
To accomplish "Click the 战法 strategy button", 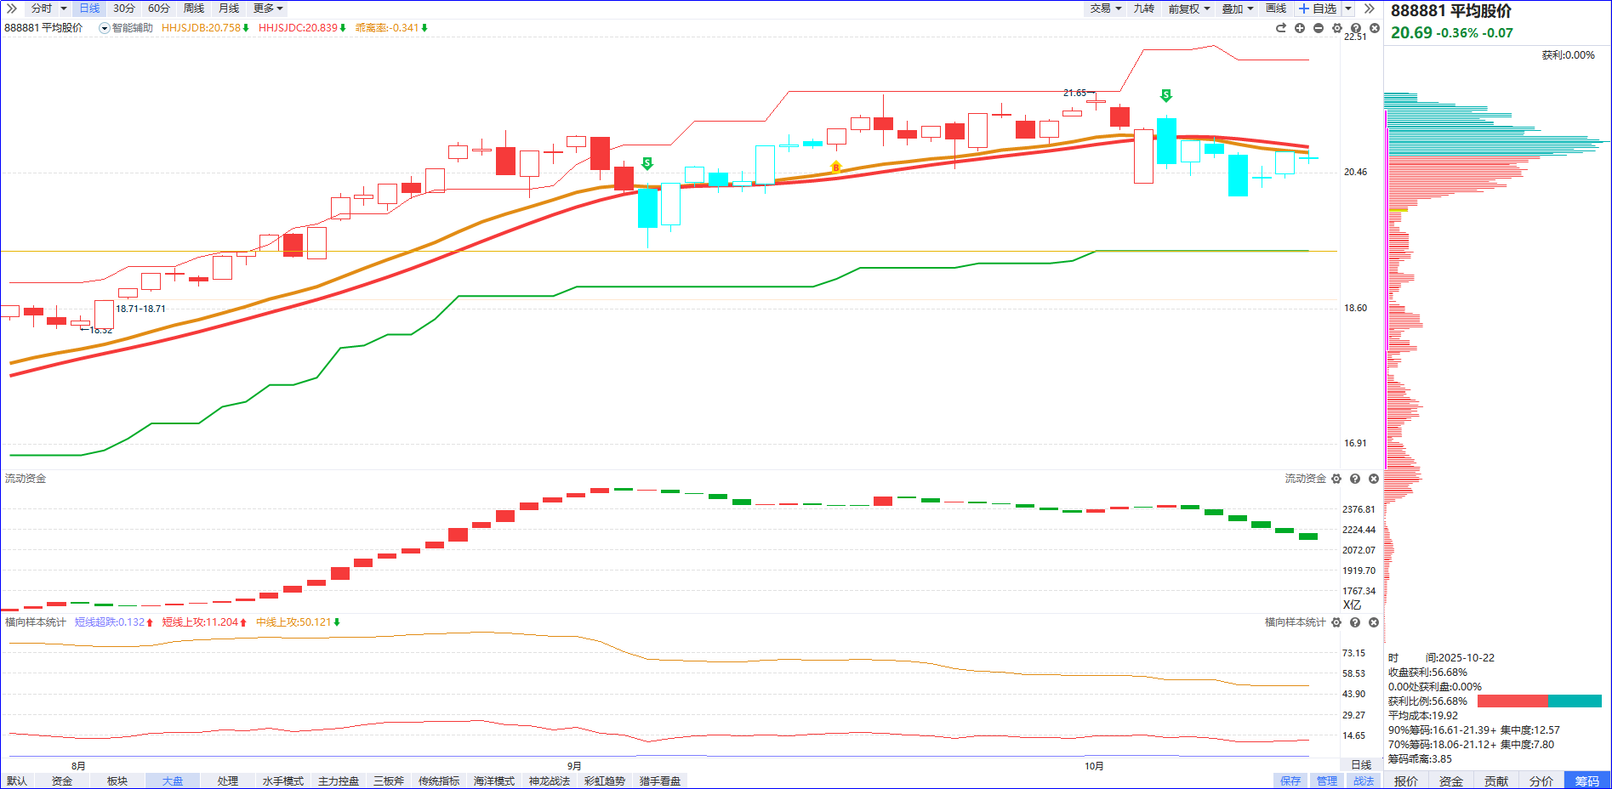I will pos(1364,781).
